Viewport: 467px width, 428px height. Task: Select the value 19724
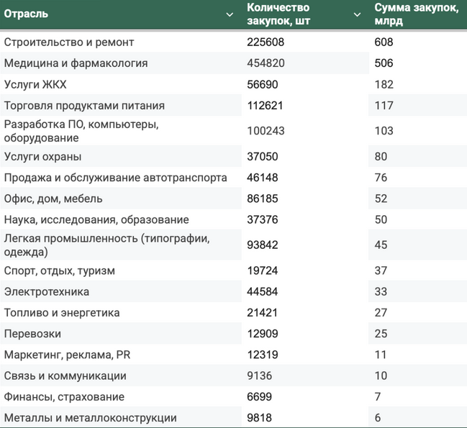coord(263,271)
